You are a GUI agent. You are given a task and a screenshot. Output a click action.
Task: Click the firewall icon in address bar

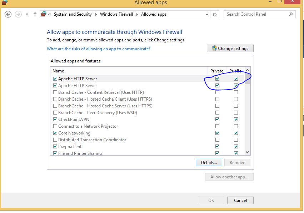[x=44, y=14]
